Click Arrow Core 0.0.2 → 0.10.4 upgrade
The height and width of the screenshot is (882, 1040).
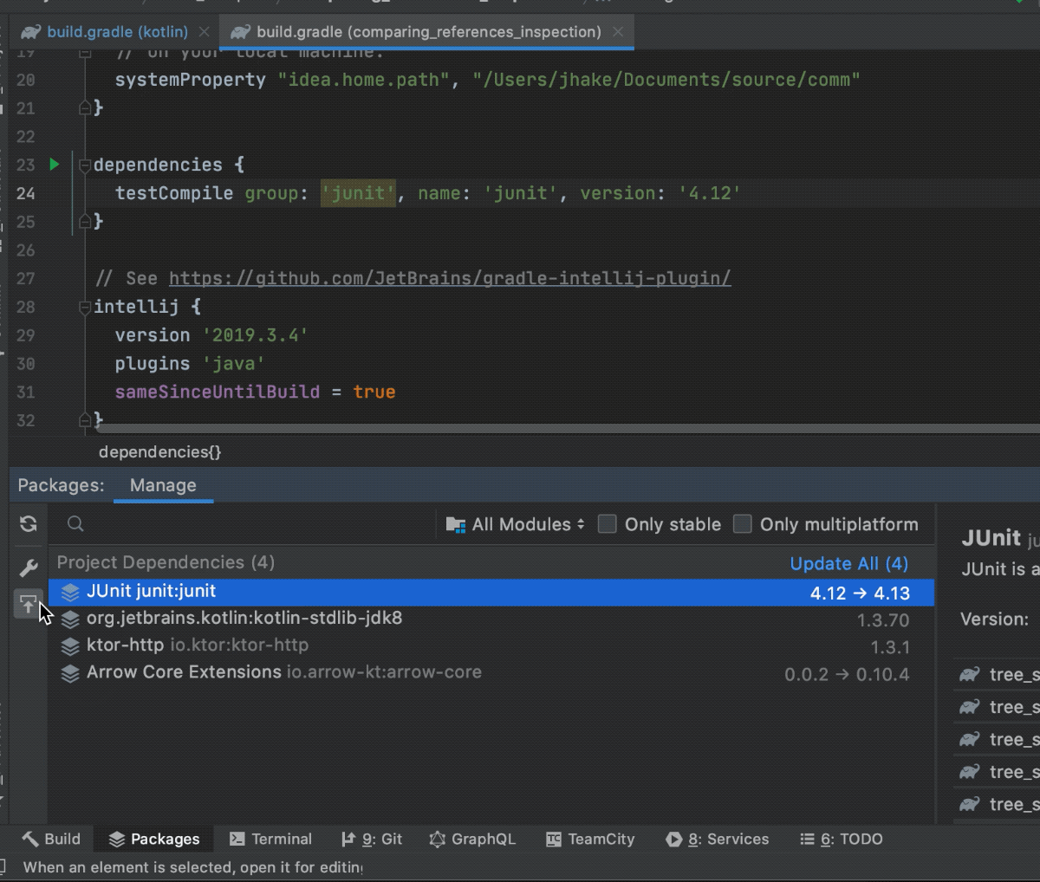point(847,674)
